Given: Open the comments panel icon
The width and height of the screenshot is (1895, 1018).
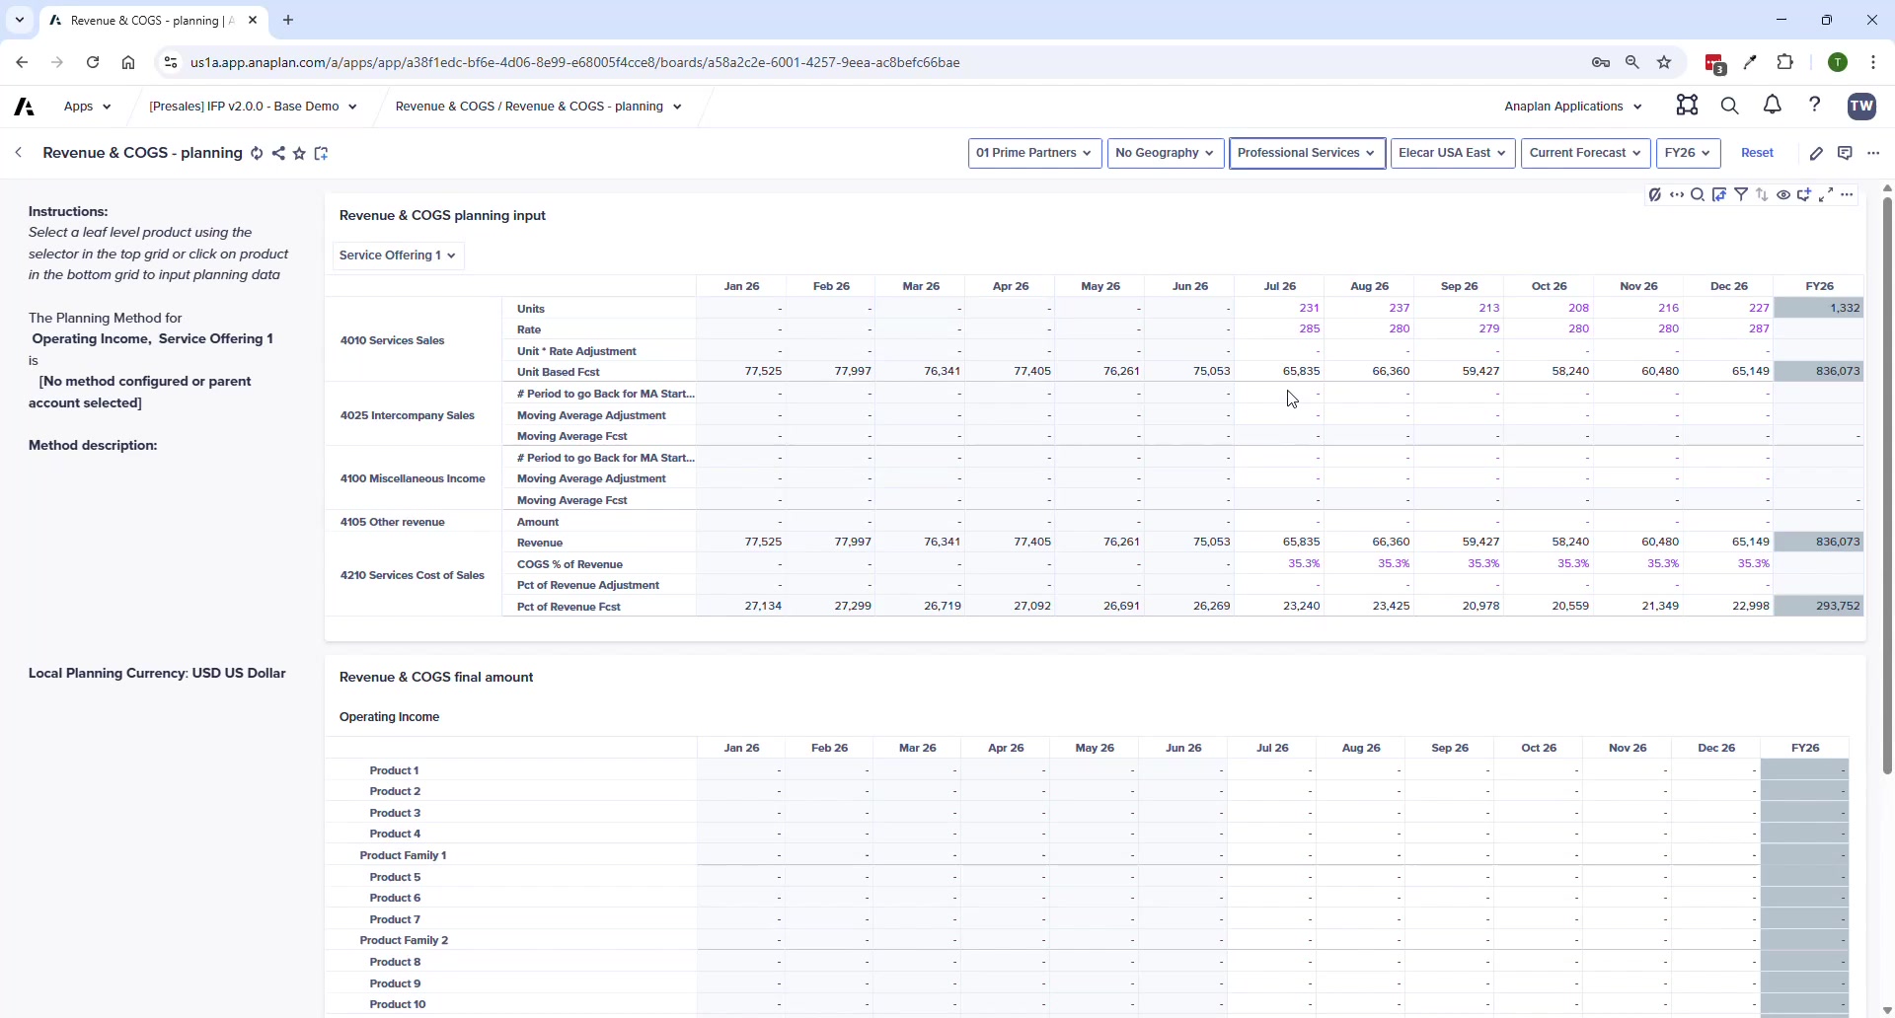Looking at the screenshot, I should coord(1845,153).
